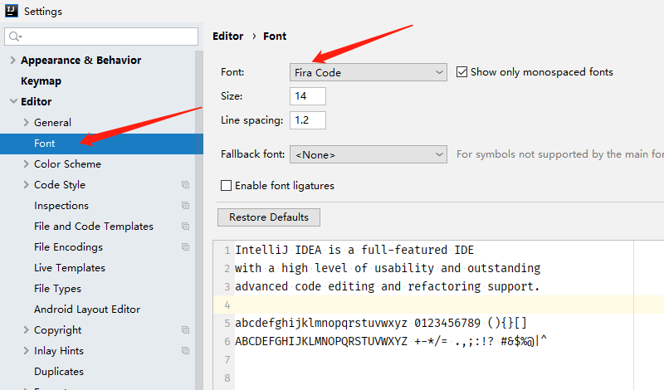Screen dimensions: 664x390
Task: Select Keymap in settings tree
Action: click(x=41, y=80)
